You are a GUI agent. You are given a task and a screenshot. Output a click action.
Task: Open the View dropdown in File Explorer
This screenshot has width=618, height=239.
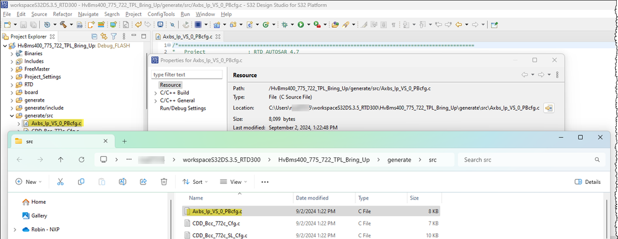coord(233,182)
